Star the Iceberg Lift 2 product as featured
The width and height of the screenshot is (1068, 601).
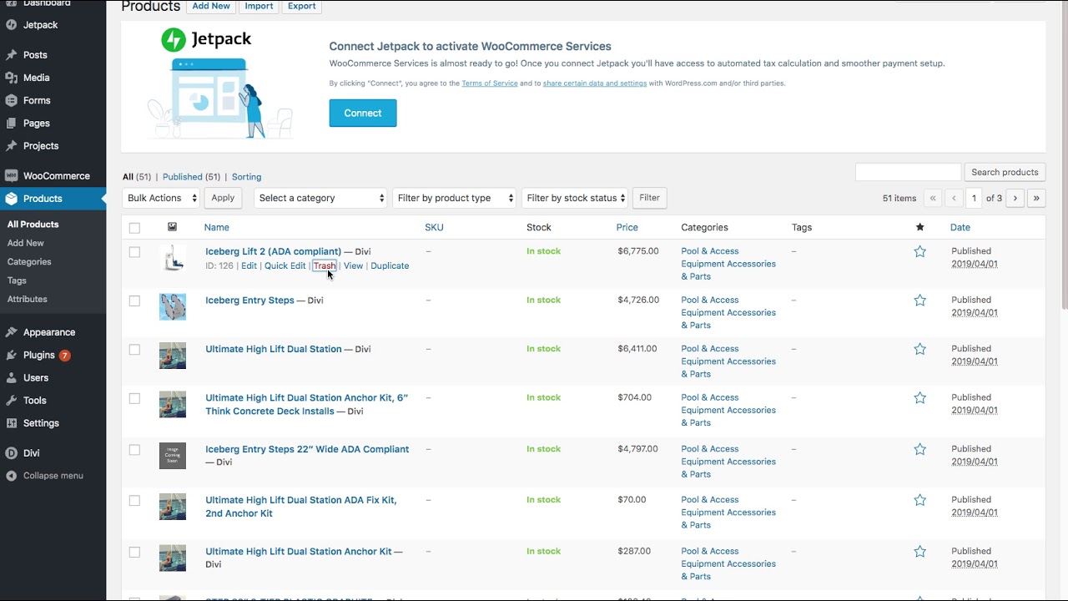coord(919,251)
